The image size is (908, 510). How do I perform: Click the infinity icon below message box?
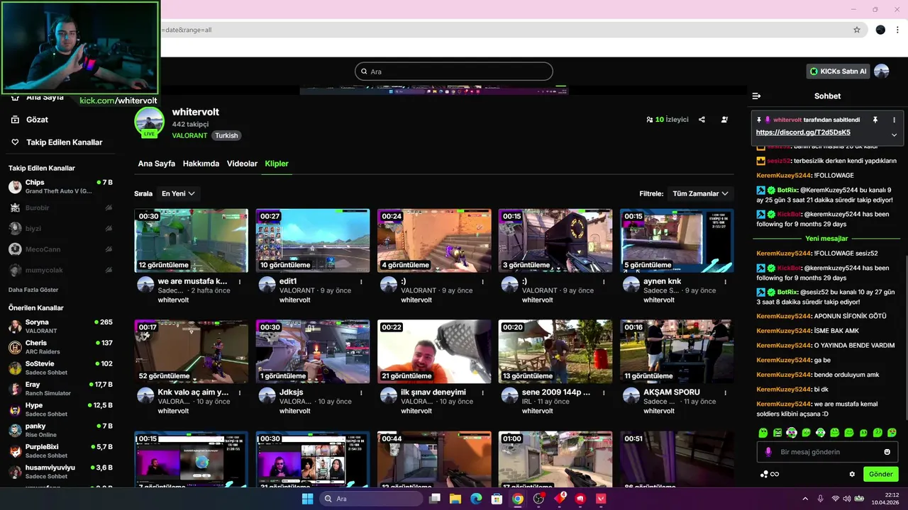[x=775, y=475]
